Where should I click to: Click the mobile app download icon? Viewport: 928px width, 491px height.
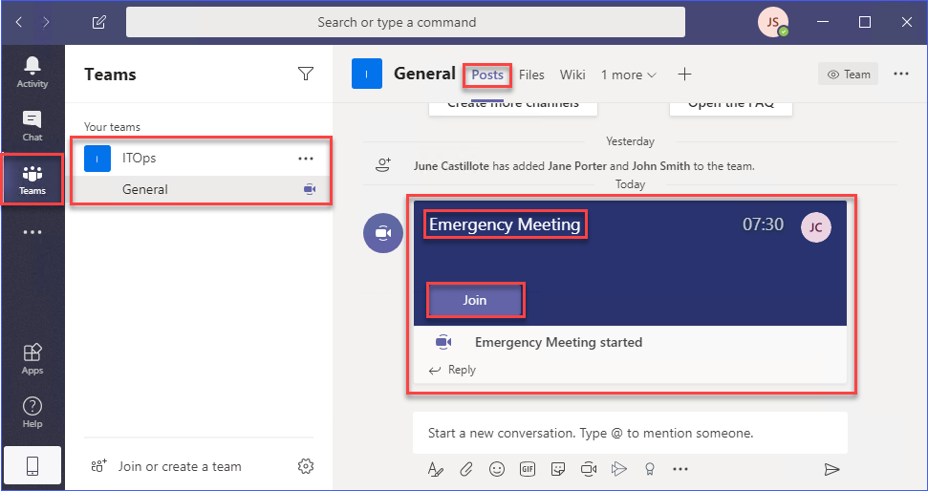pos(32,467)
